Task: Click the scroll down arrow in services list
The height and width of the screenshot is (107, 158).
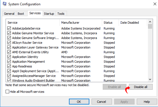Action: [x=150, y=79]
